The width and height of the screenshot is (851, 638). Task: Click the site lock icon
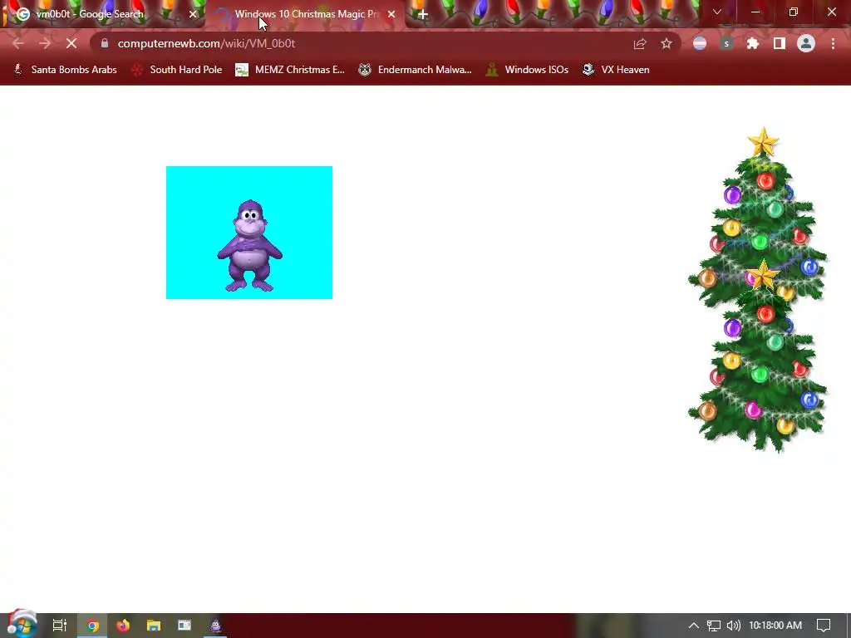[x=105, y=43]
